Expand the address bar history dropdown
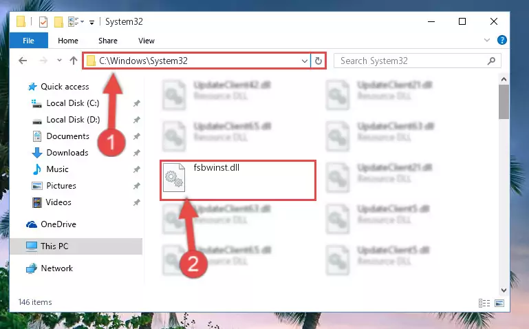This screenshot has width=529, height=329. coord(304,61)
